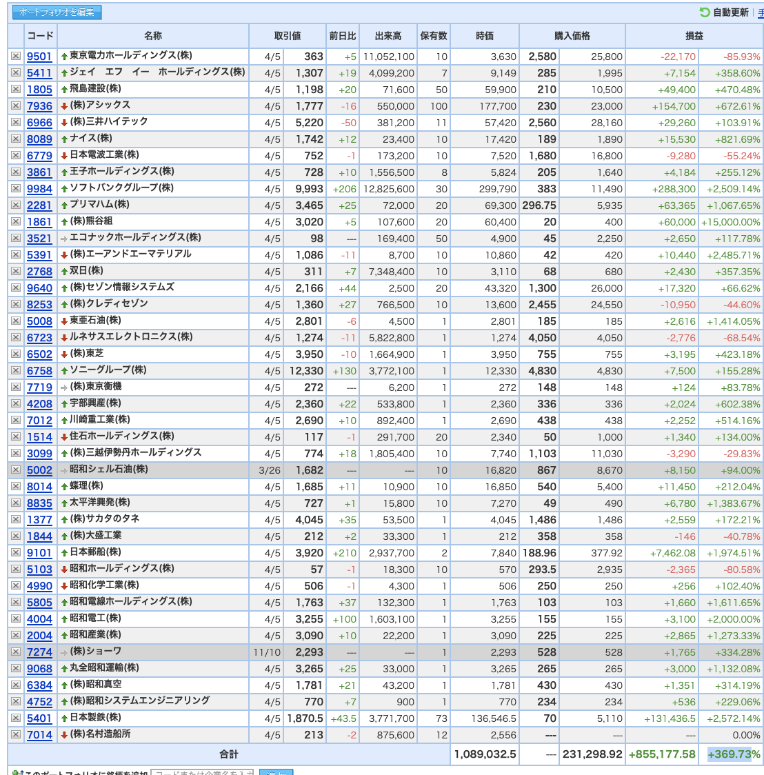Click X icon for code 2768
Screen dimensions: 764x775
[x=16, y=272]
